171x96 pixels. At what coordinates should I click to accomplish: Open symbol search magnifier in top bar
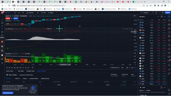click(153, 13)
